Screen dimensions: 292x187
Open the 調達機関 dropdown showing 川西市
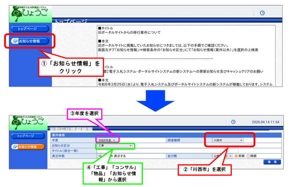pyautogui.click(x=228, y=140)
